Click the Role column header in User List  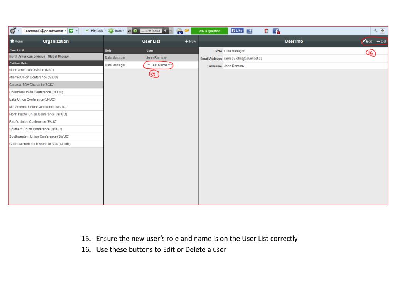(x=108, y=50)
